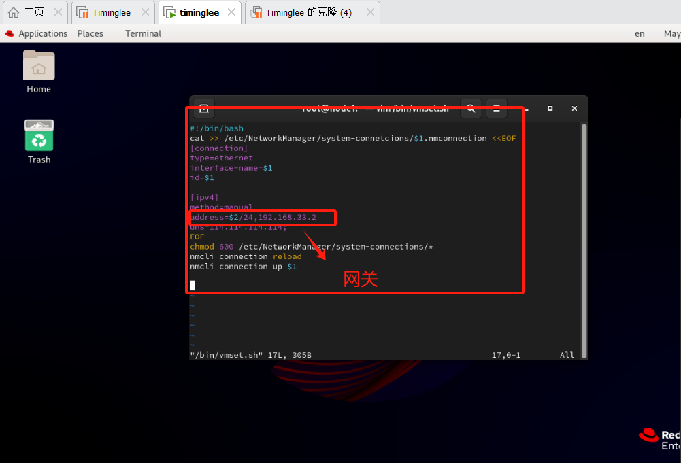681x463 pixels.
Task: Maximize the terminal window
Action: (x=550, y=109)
